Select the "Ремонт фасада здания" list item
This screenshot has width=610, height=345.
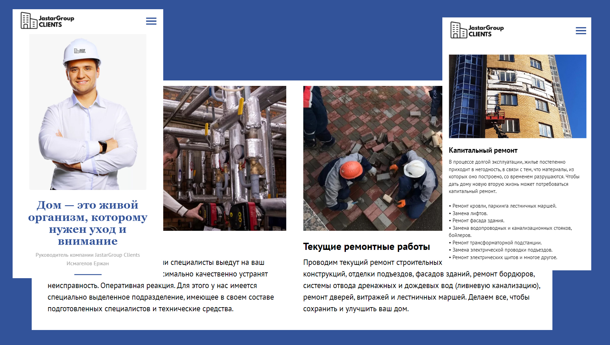pyautogui.click(x=478, y=221)
